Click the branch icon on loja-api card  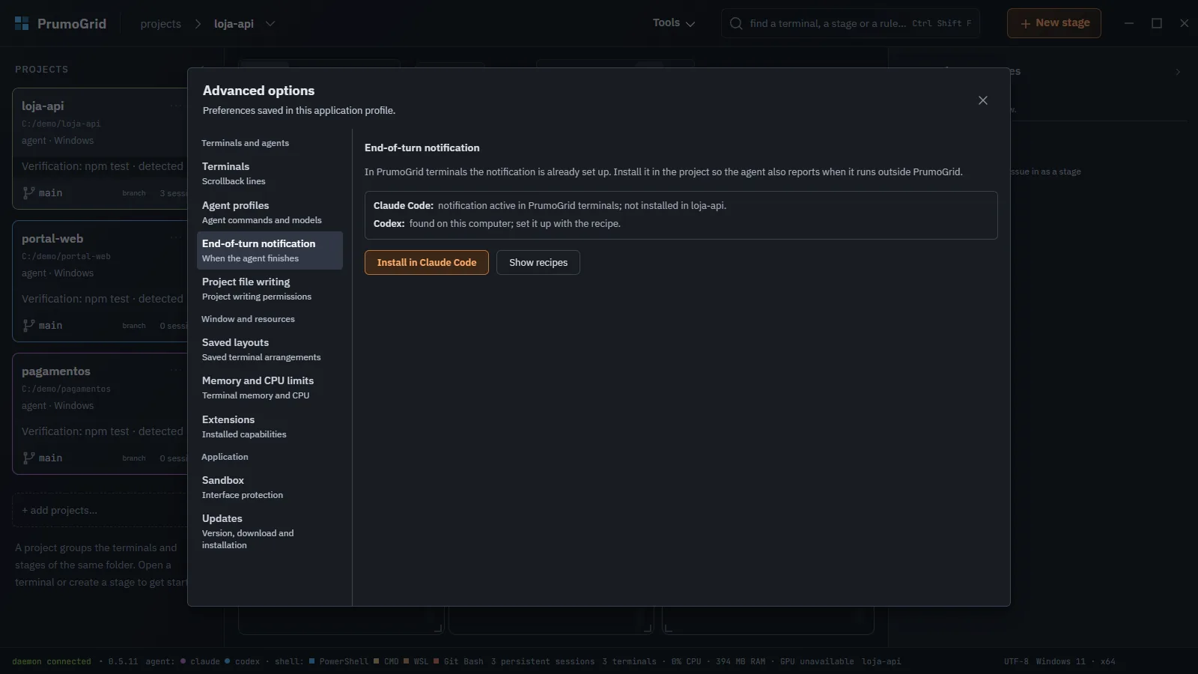pyautogui.click(x=28, y=192)
